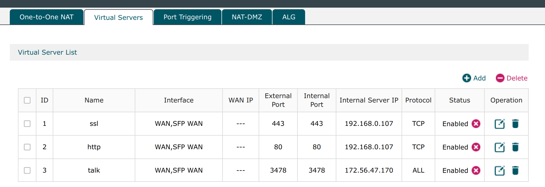
Task: Edit the talk virtual server entry
Action: pos(499,170)
